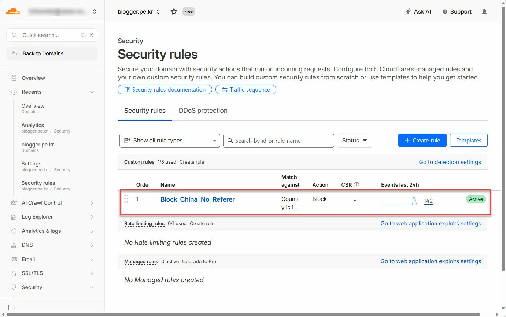Image resolution: width=506 pixels, height=317 pixels.
Task: Click Rate limiting rules heading link
Action: point(144,223)
